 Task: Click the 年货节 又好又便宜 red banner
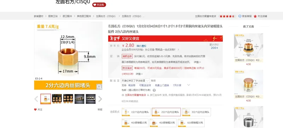165,38
